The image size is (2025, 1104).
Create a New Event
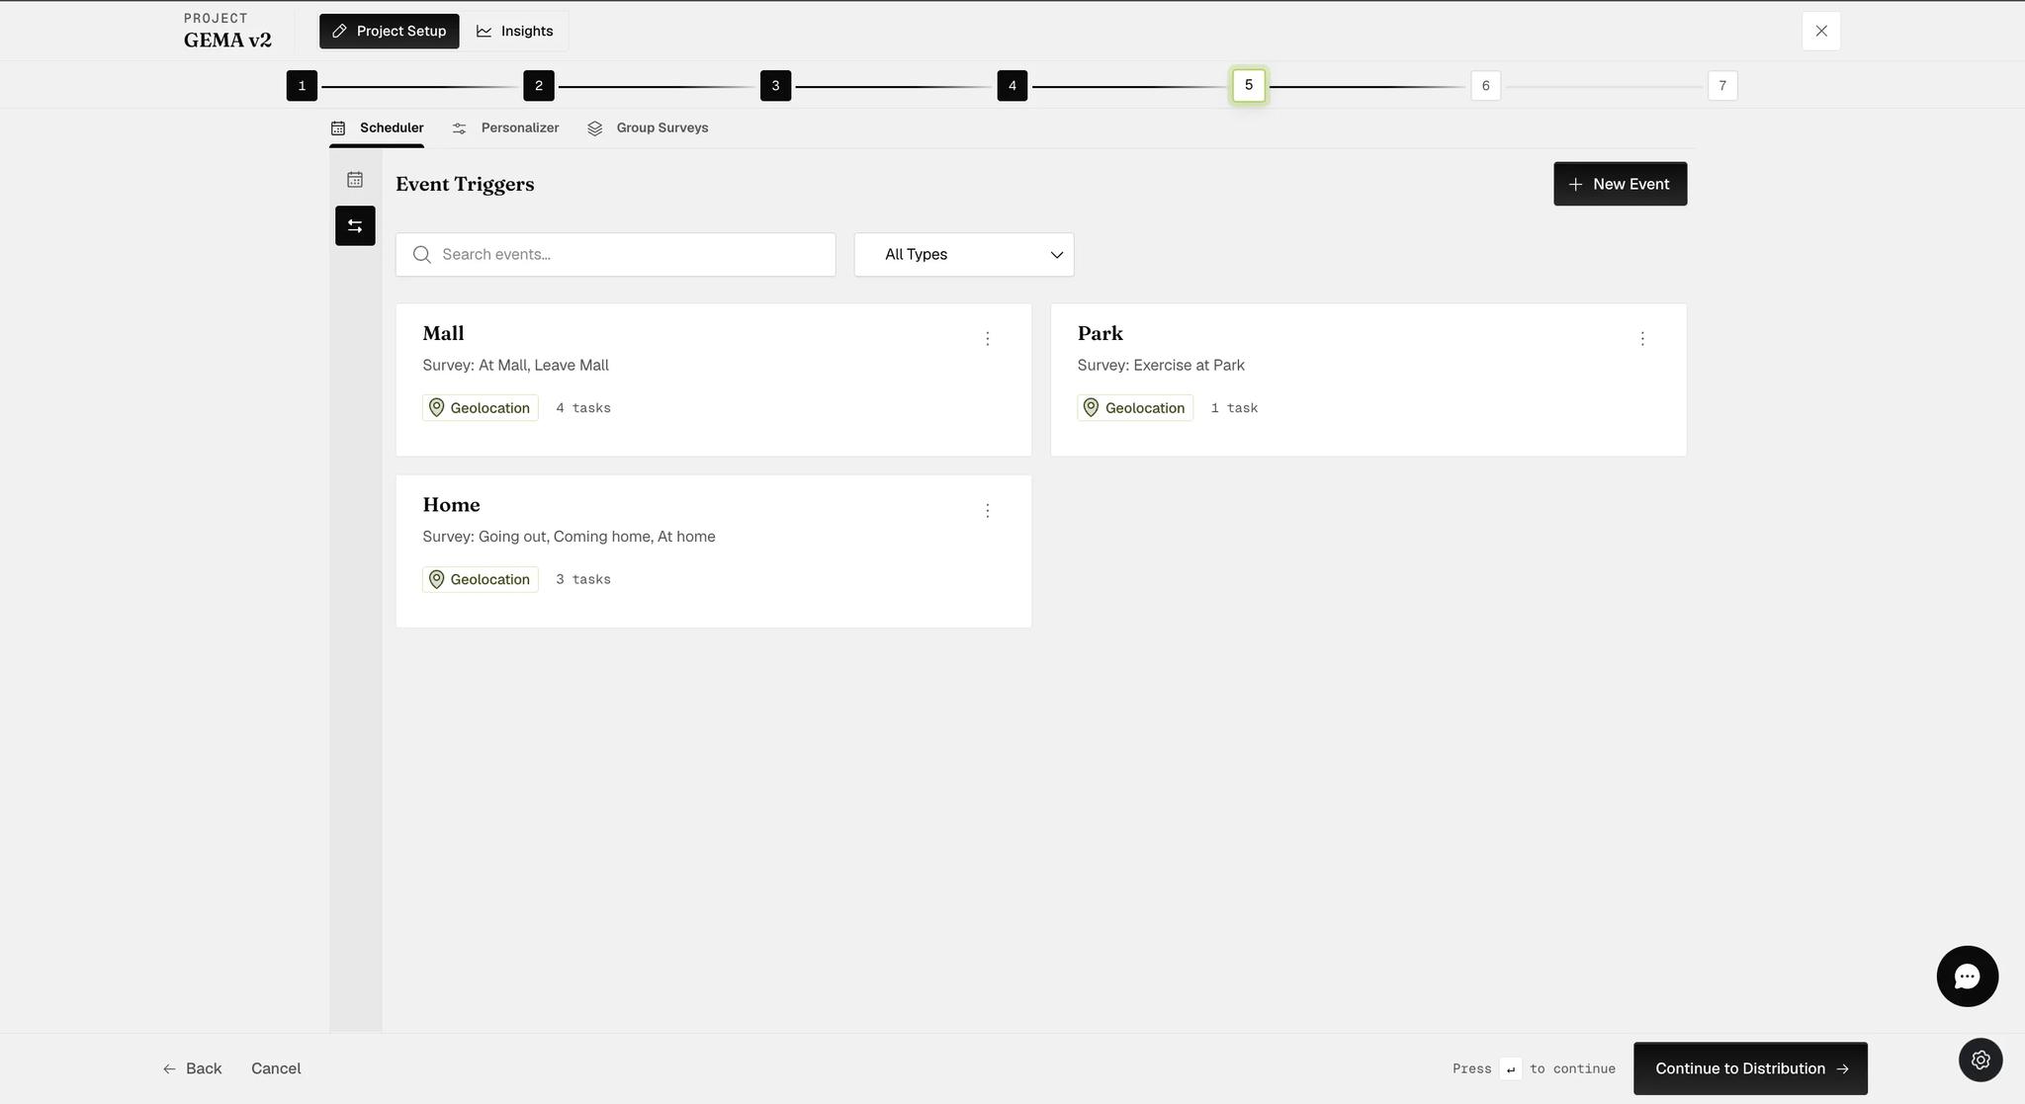(x=1620, y=184)
